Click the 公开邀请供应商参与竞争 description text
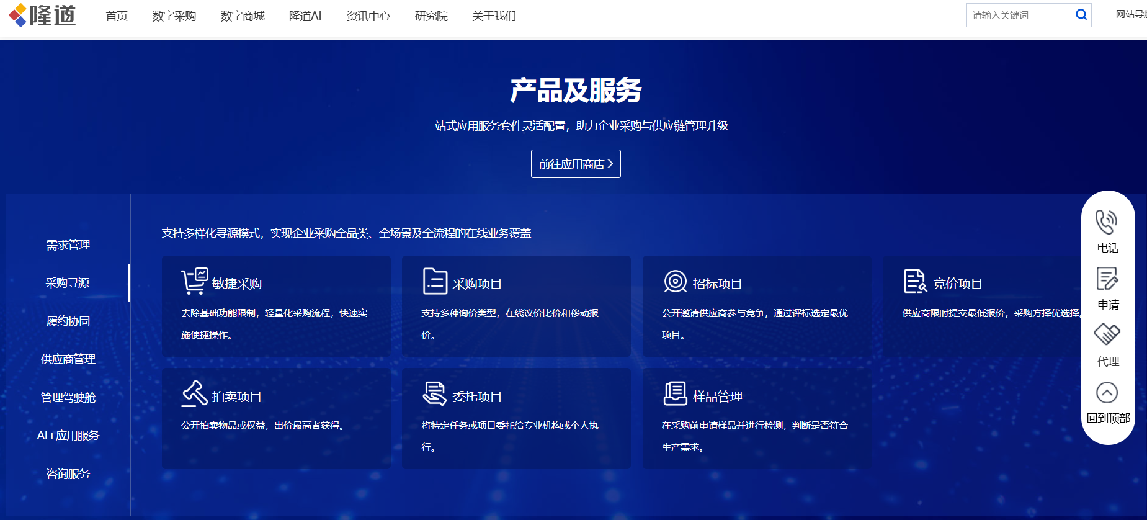 pos(755,324)
